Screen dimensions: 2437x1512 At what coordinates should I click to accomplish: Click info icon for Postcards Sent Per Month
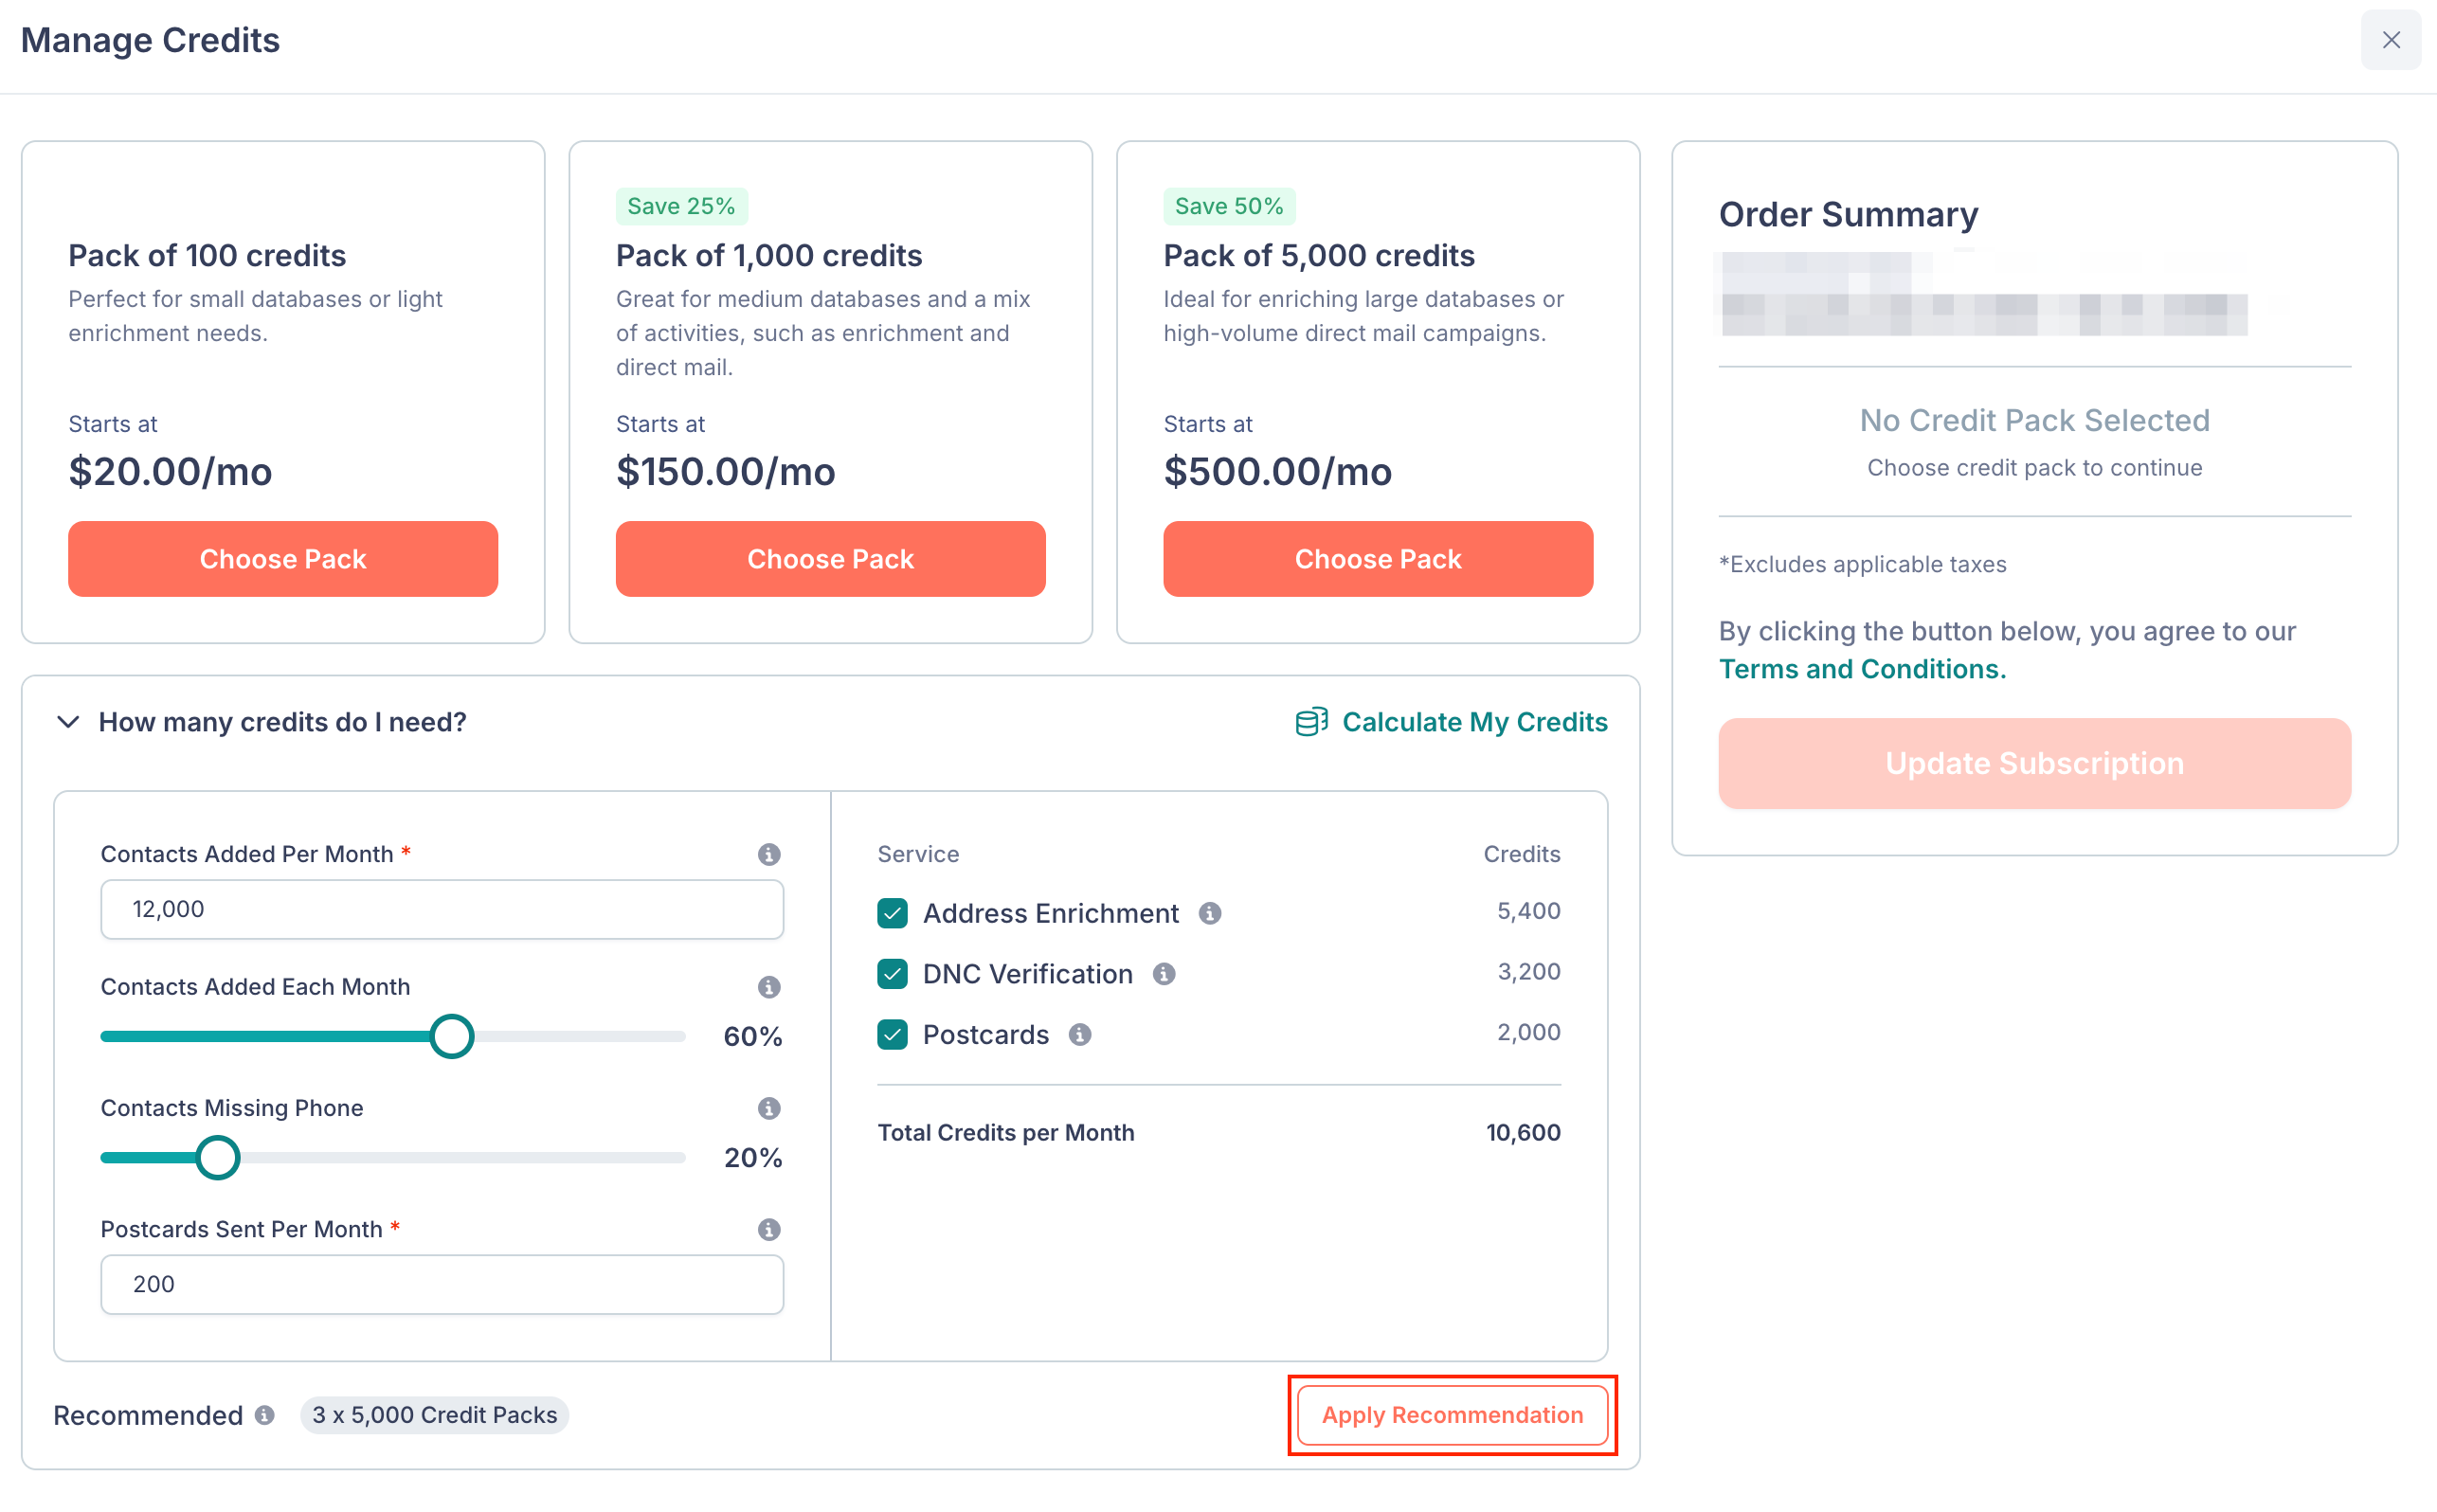[768, 1229]
